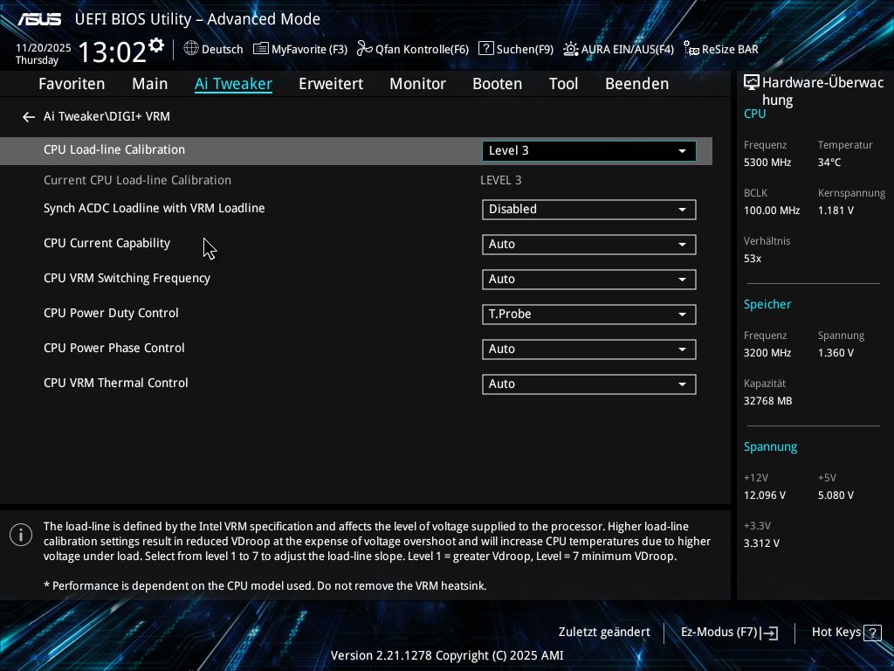Viewport: 894px width, 671px height.
Task: Select the CPU VRM Thermal Control label
Action: (x=116, y=383)
